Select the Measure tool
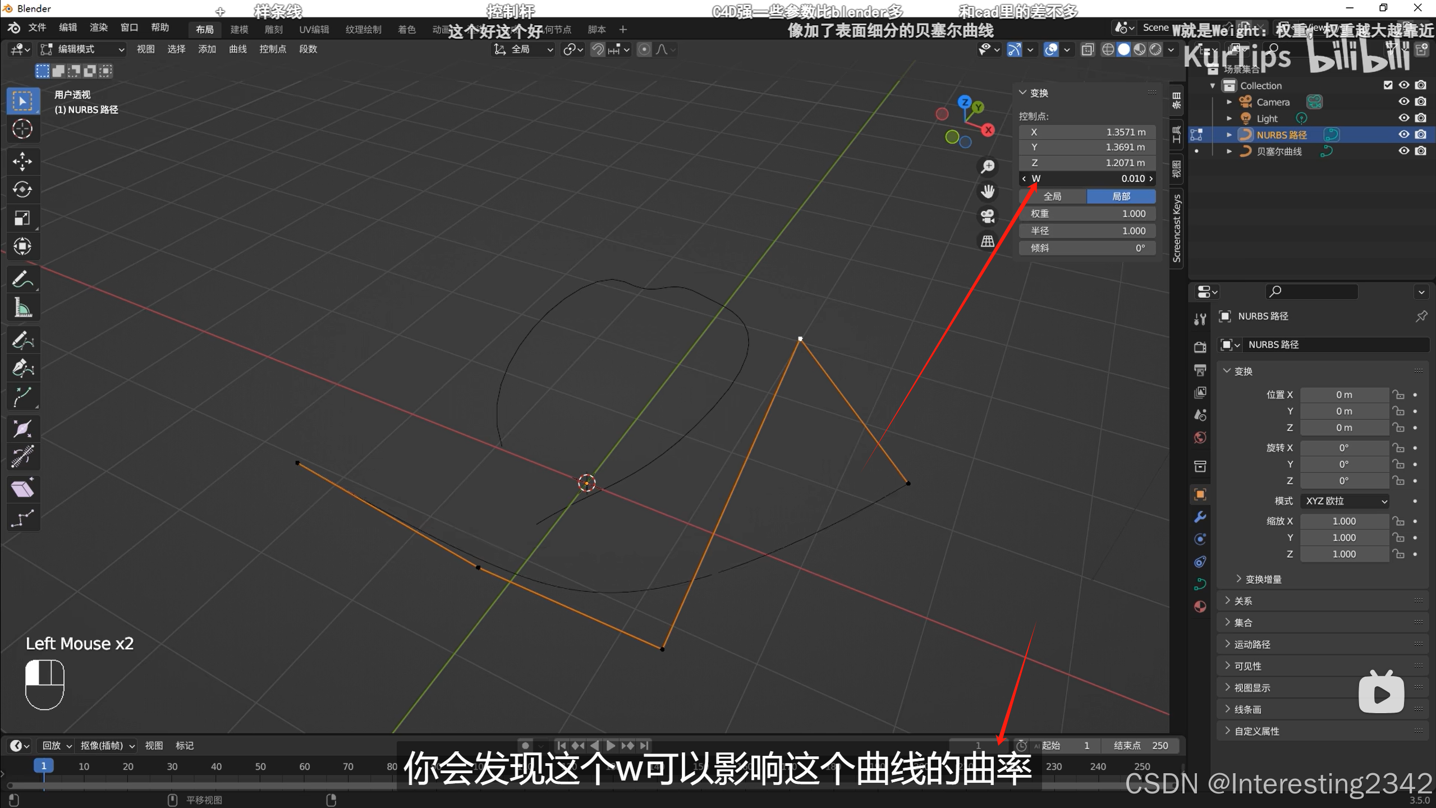Image resolution: width=1436 pixels, height=808 pixels. [x=22, y=308]
